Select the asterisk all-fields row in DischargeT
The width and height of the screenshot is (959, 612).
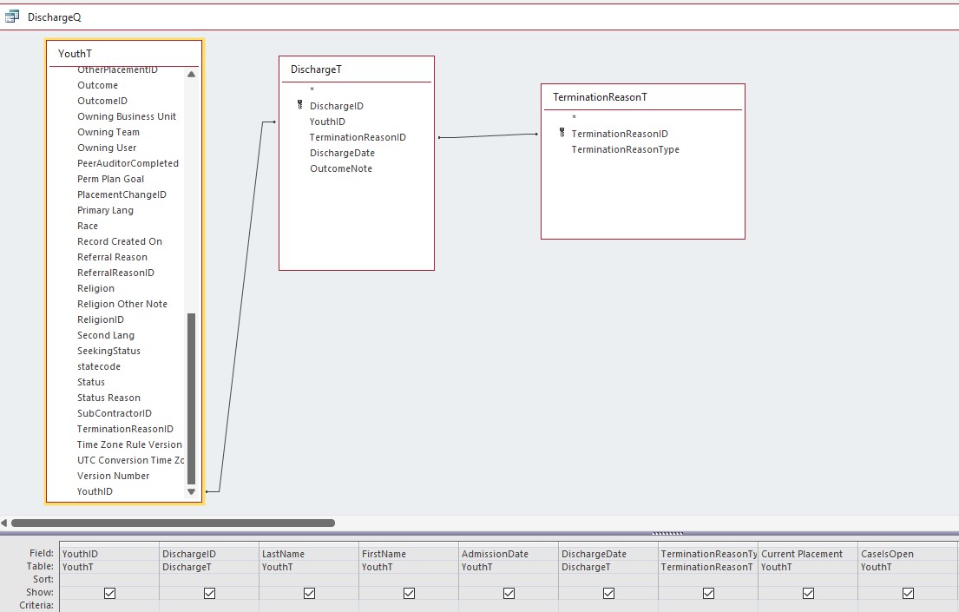click(312, 90)
